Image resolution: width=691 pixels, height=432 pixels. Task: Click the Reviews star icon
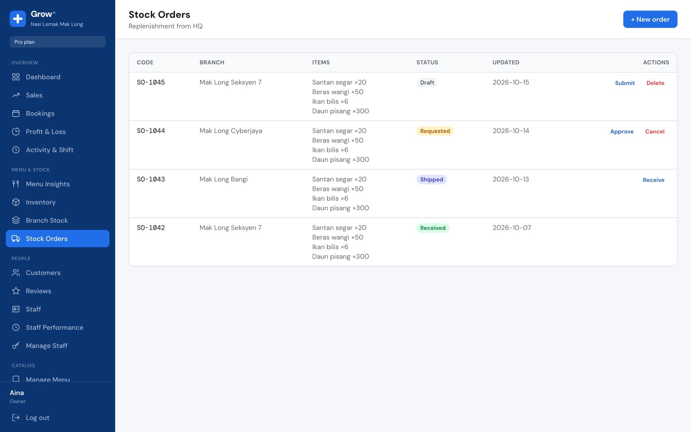coord(16,291)
